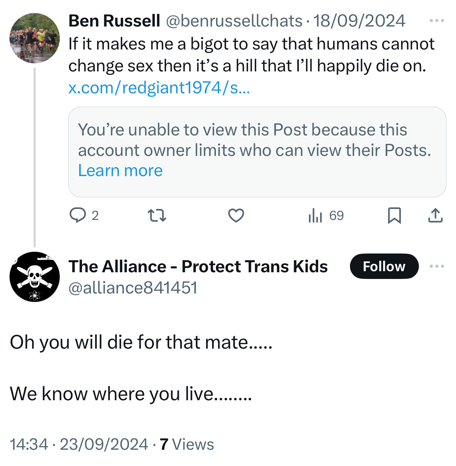Click the @alliance841451 handle
The image size is (456, 466).
click(x=133, y=287)
